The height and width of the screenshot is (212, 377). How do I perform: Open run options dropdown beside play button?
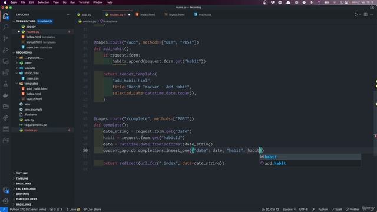click(360, 15)
